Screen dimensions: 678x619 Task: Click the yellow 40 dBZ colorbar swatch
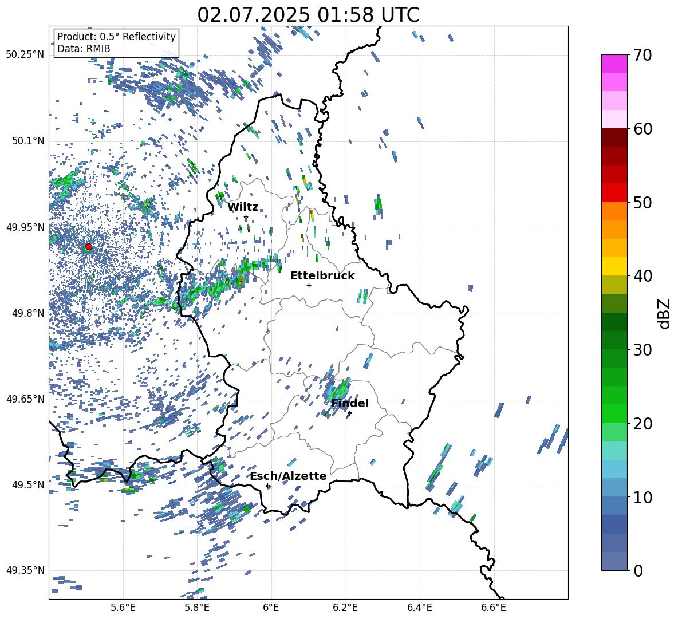(614, 267)
